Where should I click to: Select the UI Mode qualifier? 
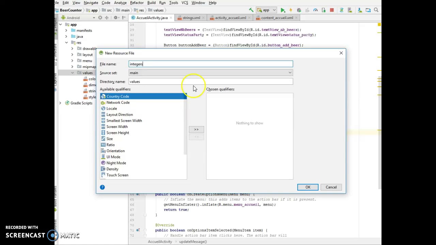(x=143, y=157)
